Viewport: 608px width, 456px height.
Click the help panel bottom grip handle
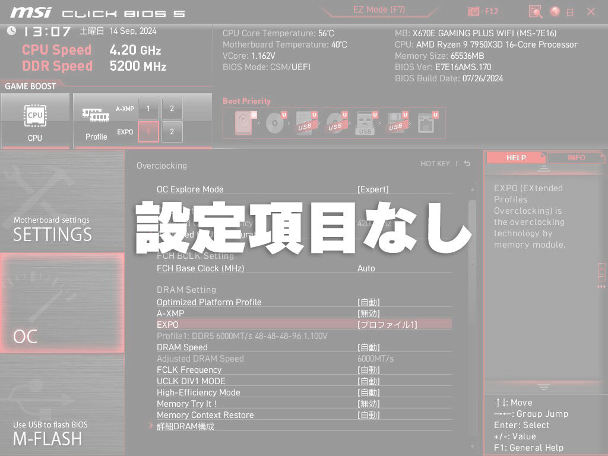click(x=544, y=387)
